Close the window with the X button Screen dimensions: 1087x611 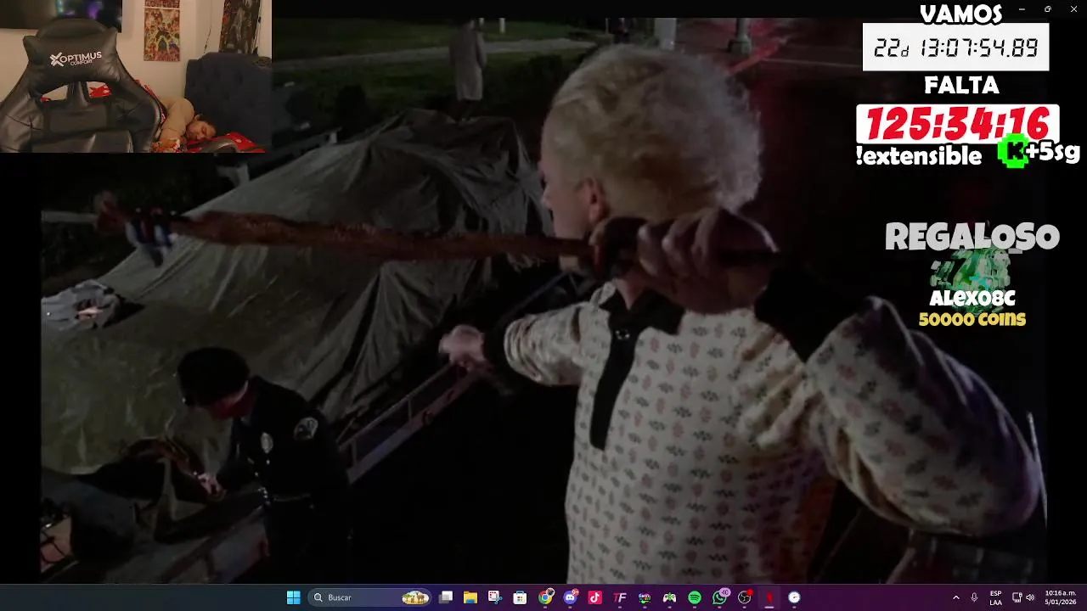click(x=1073, y=9)
